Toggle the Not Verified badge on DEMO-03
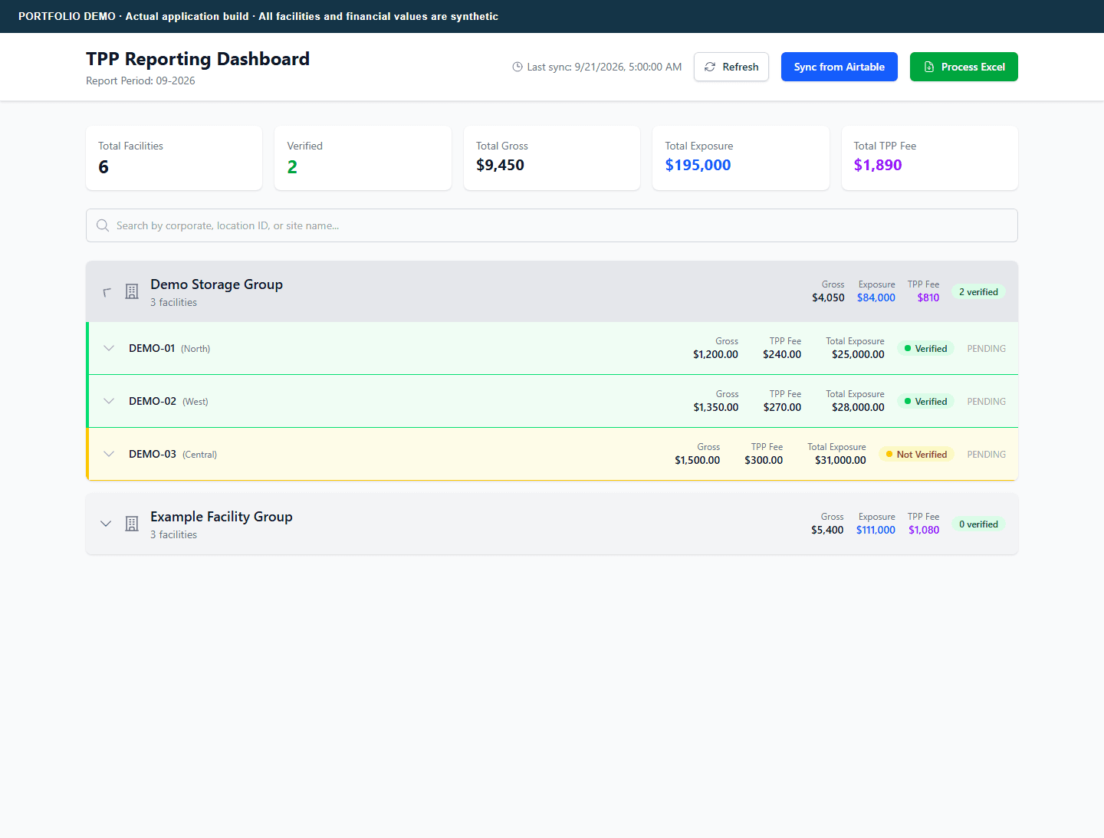Viewport: 1104px width, 838px height. [x=916, y=454]
